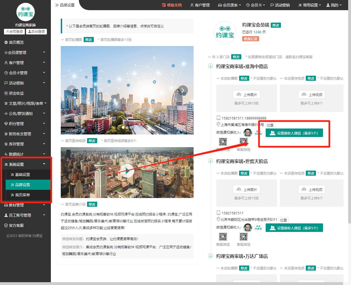Click 上传视频 for 淮海中路店
The image size is (351, 285).
[312, 94]
